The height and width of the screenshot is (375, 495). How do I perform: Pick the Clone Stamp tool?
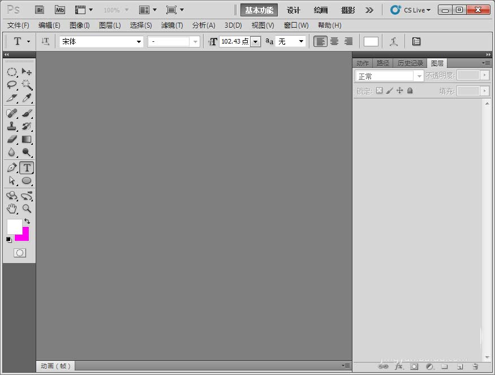(x=11, y=126)
